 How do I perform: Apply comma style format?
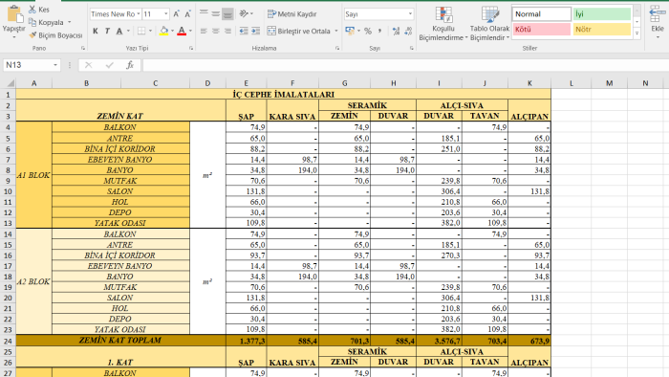tap(379, 31)
